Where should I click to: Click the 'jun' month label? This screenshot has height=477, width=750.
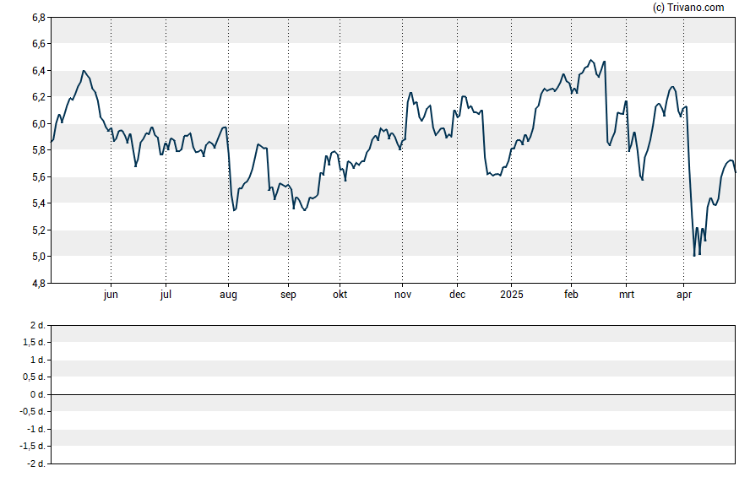click(x=111, y=295)
